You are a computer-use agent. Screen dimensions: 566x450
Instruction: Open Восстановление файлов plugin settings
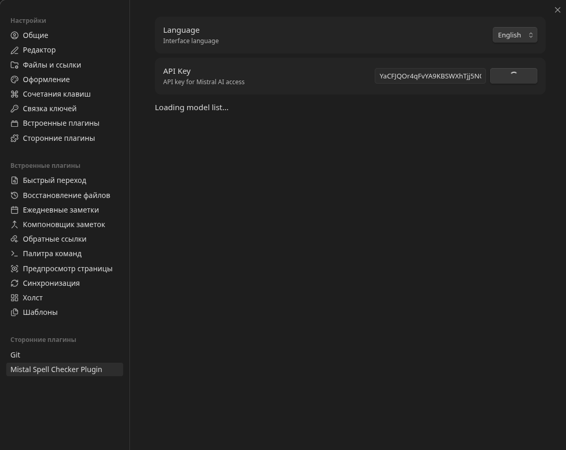coord(64,195)
